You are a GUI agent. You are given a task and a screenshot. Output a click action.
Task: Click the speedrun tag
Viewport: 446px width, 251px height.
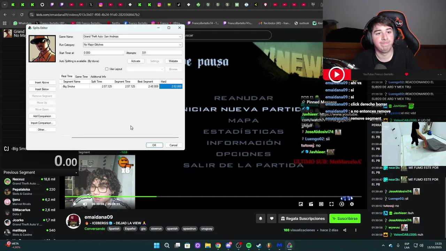tap(189, 229)
